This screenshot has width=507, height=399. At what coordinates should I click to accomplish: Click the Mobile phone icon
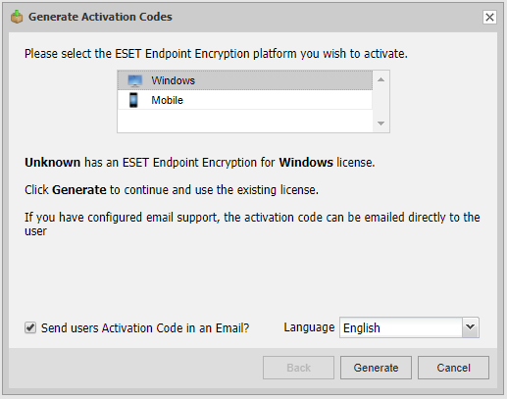pos(133,100)
